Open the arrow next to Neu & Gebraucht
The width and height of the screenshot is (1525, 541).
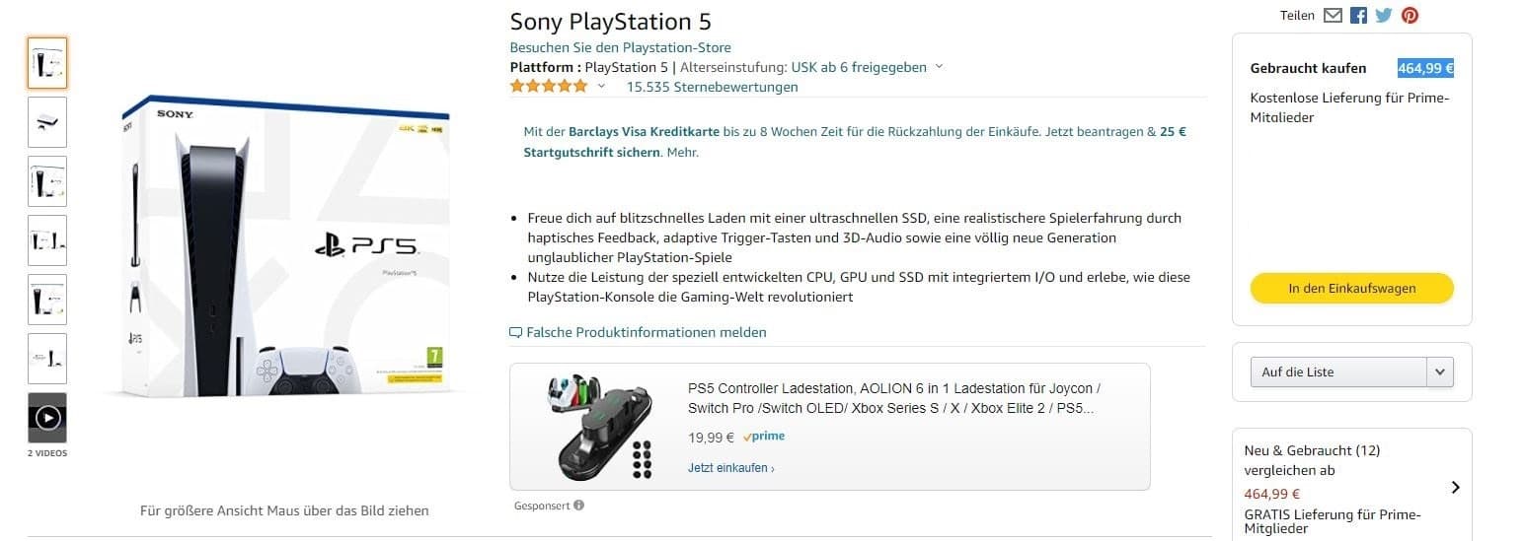click(x=1455, y=487)
